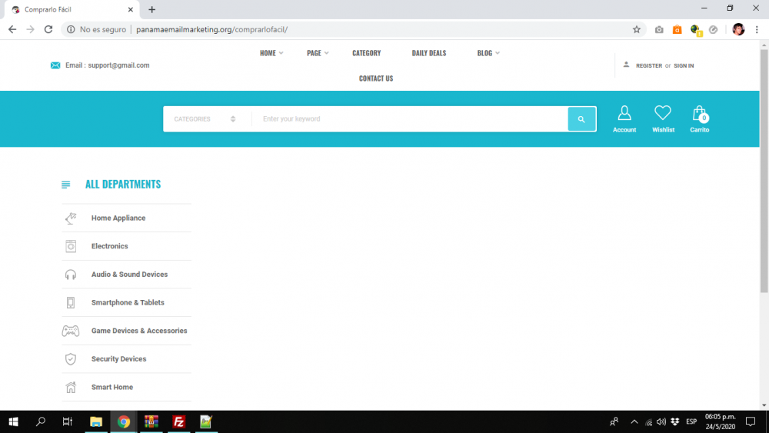Open the taskbar clock and date
This screenshot has width=769, height=433.
point(721,421)
